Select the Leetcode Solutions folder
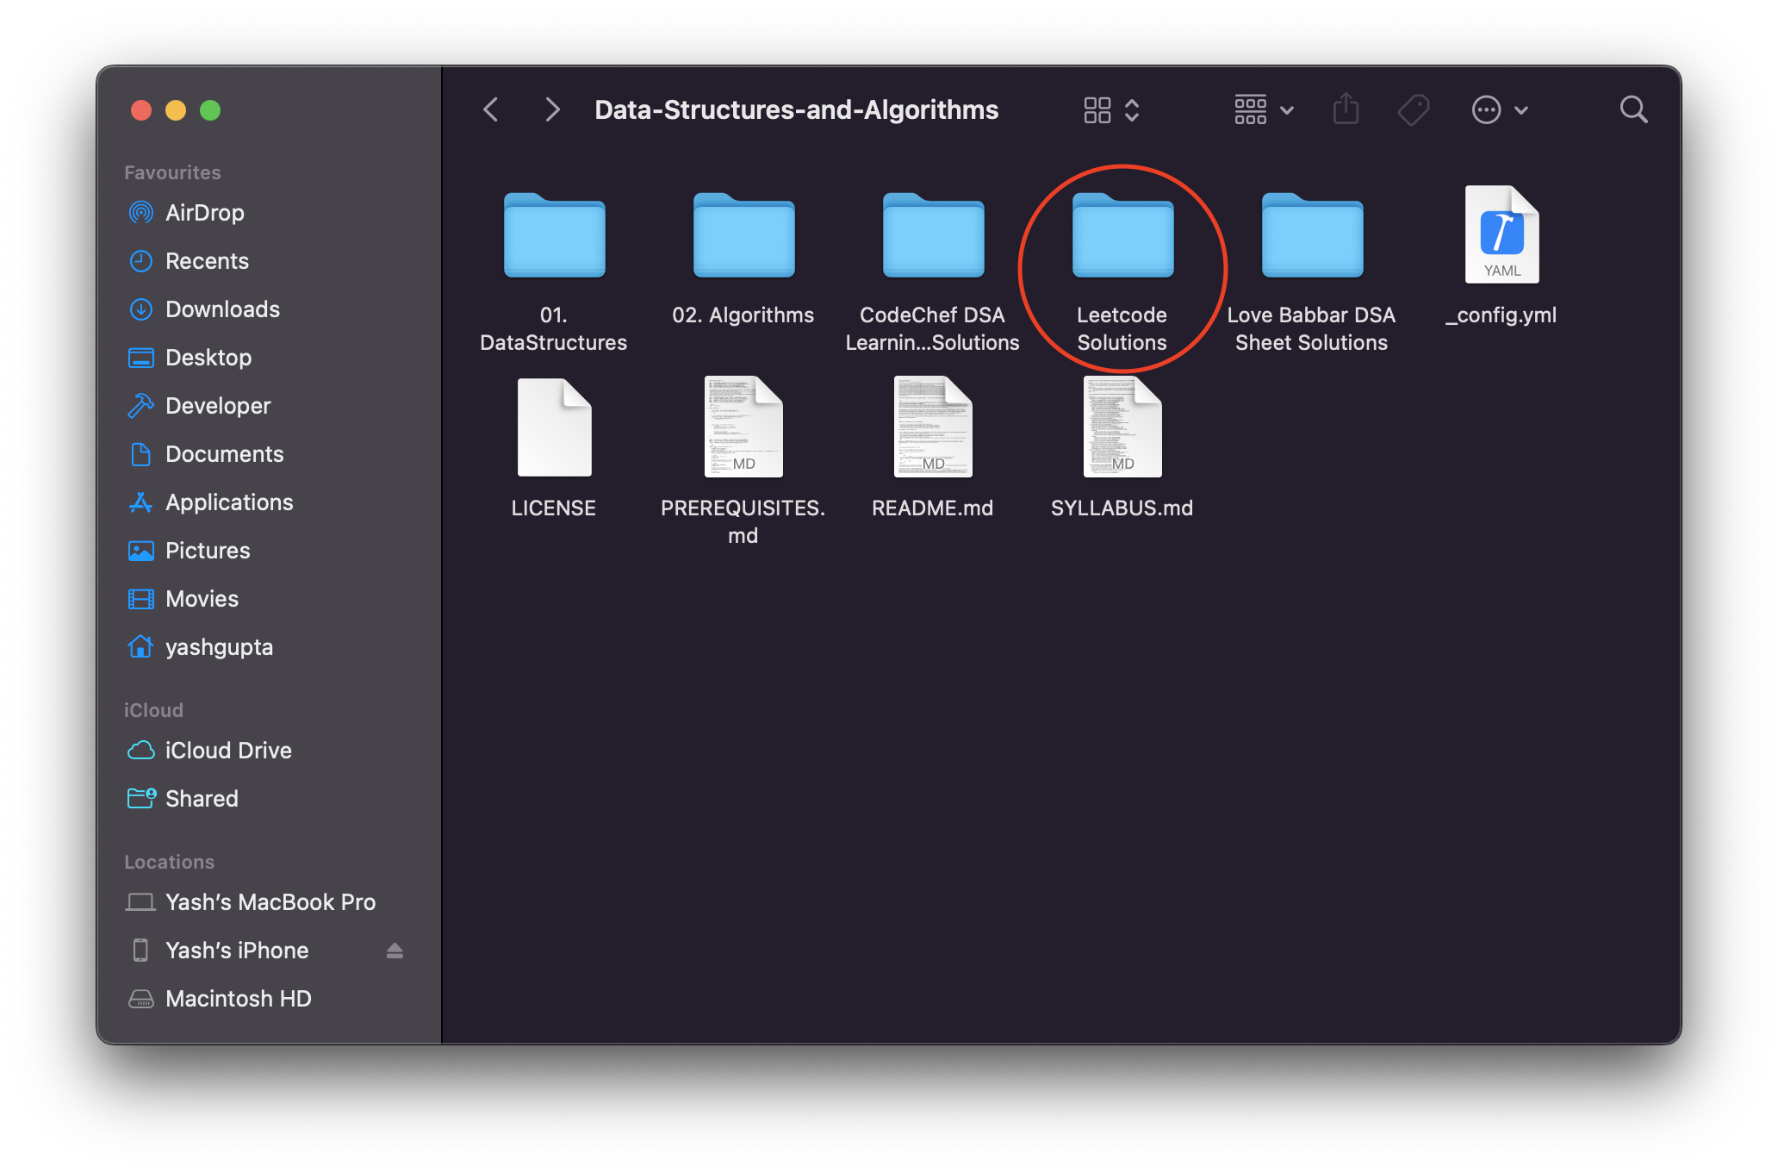The width and height of the screenshot is (1778, 1172). 1122,237
